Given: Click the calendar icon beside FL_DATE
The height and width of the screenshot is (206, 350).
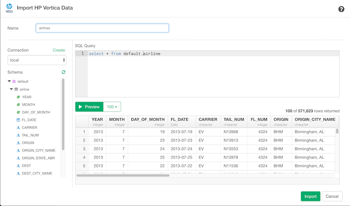Looking at the screenshot, I should (x=18, y=120).
